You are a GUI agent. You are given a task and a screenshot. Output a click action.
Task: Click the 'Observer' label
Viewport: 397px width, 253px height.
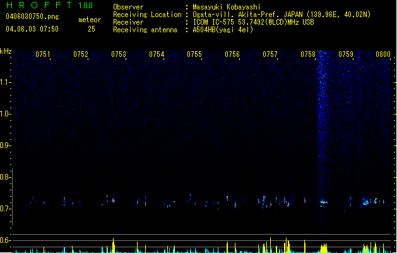point(128,7)
